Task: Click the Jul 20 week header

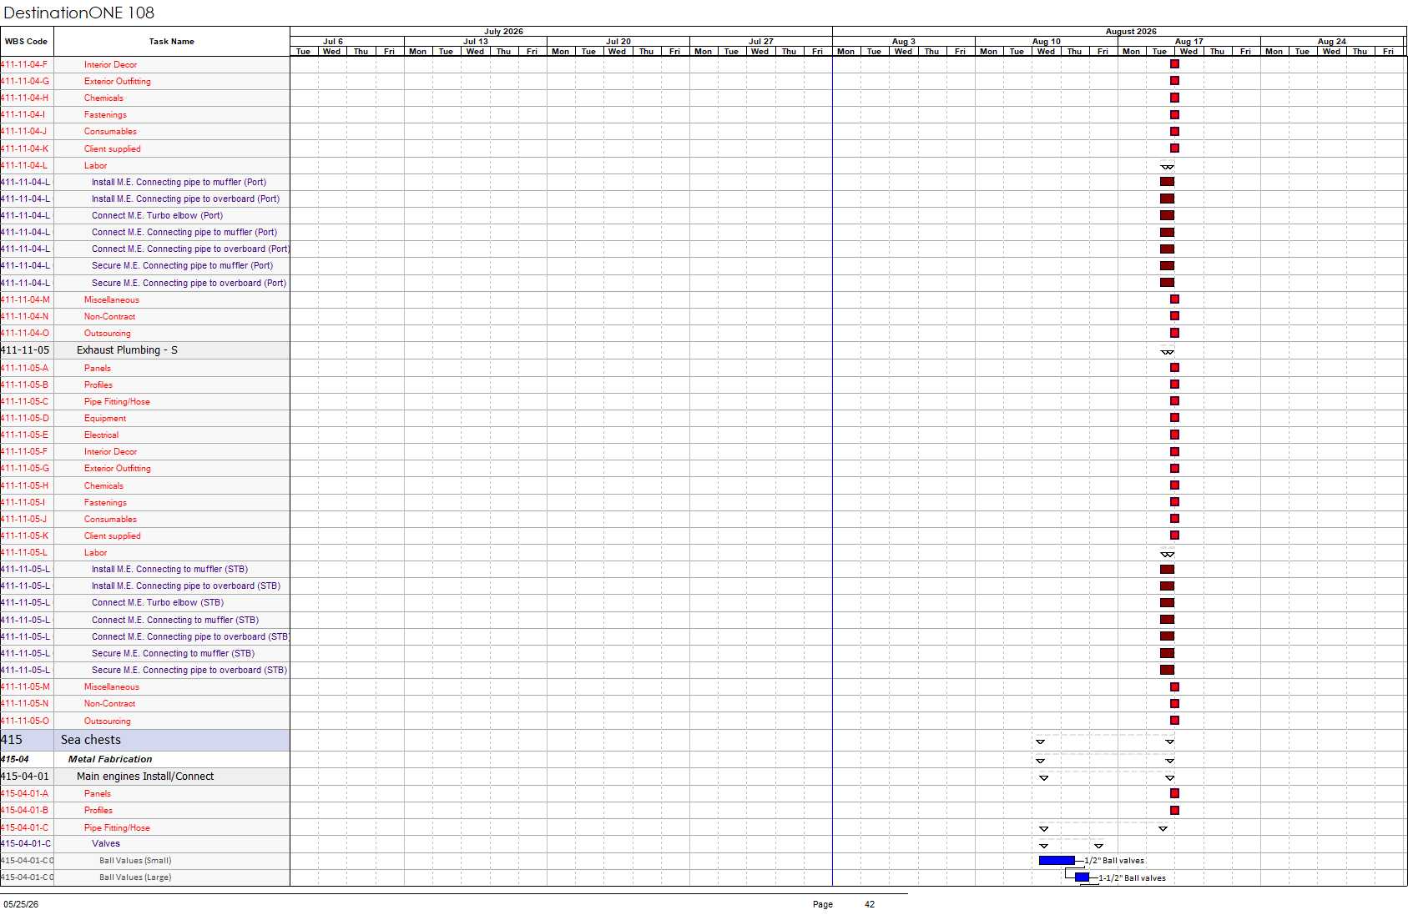Action: 618,41
